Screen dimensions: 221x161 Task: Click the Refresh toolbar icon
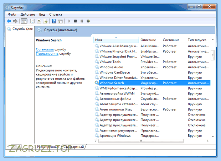[x=39, y=21]
